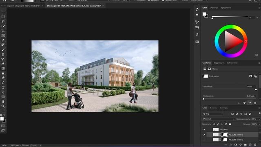Select the Gradient tool
Image resolution: width=261 pixels, height=147 pixels.
pyautogui.click(x=3, y=69)
